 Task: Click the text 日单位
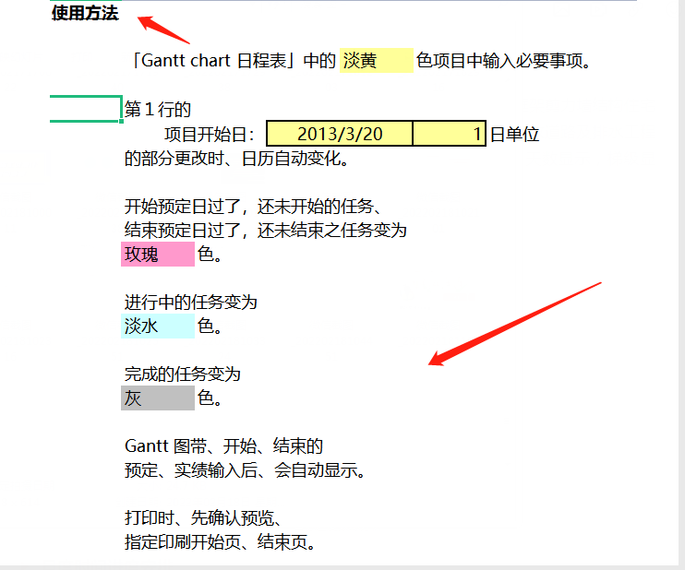(514, 134)
